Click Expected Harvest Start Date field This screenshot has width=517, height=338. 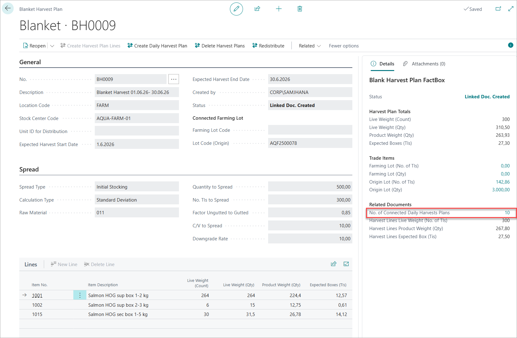[137, 144]
